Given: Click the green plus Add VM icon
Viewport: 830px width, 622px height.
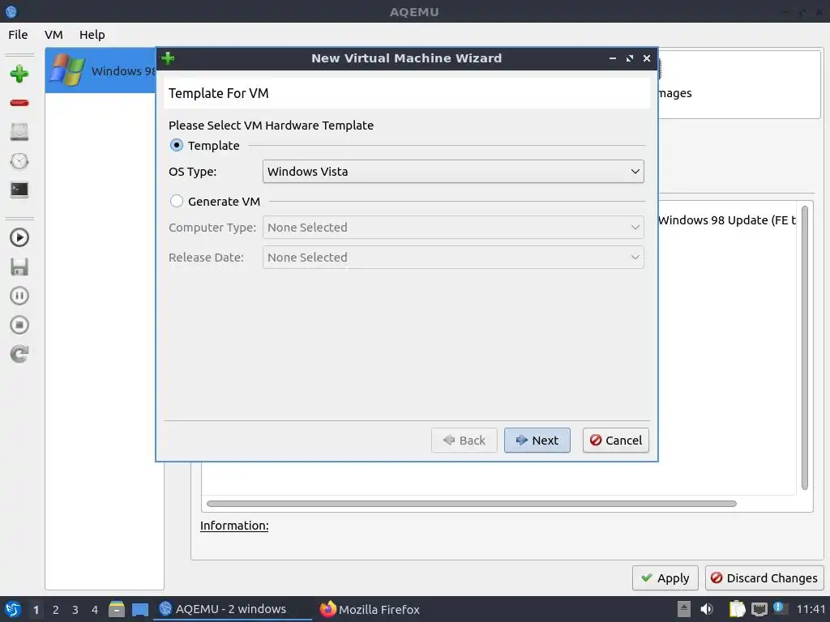Looking at the screenshot, I should [19, 74].
